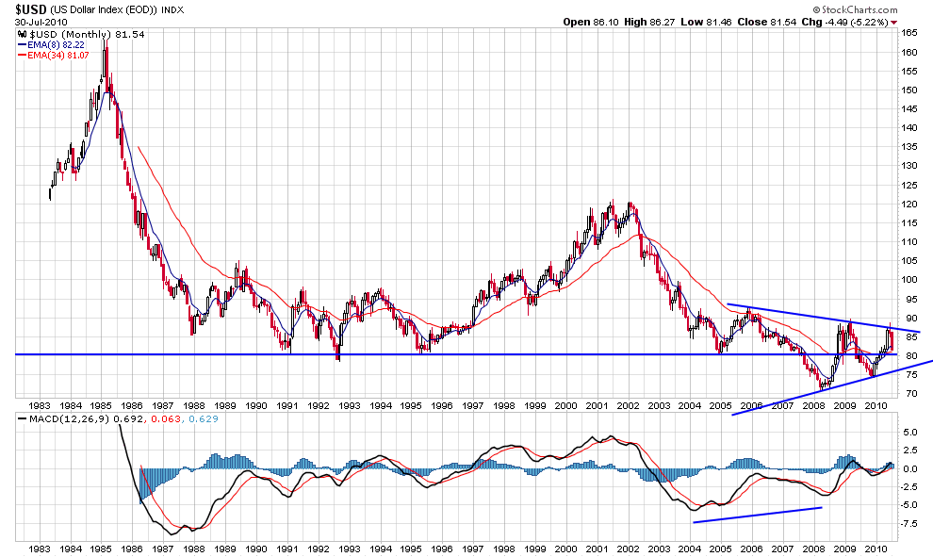
Task: Click the Open 86.10 value
Action: (591, 22)
